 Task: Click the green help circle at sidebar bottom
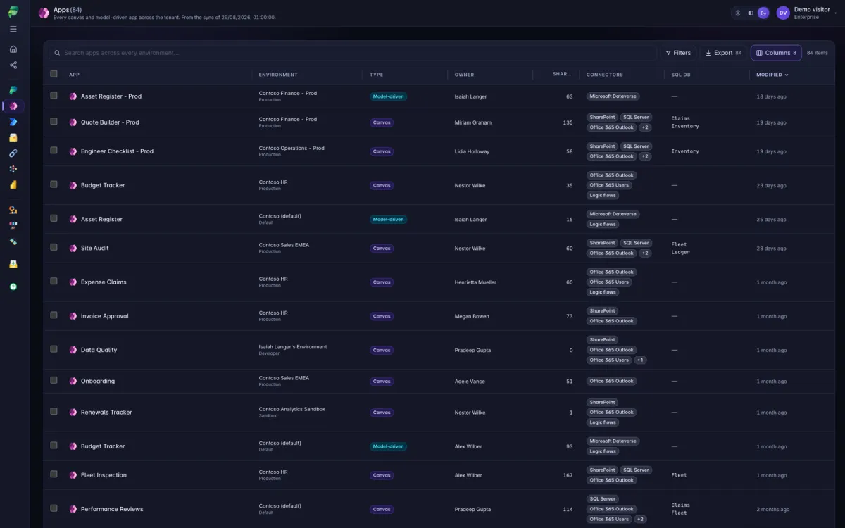click(x=13, y=287)
